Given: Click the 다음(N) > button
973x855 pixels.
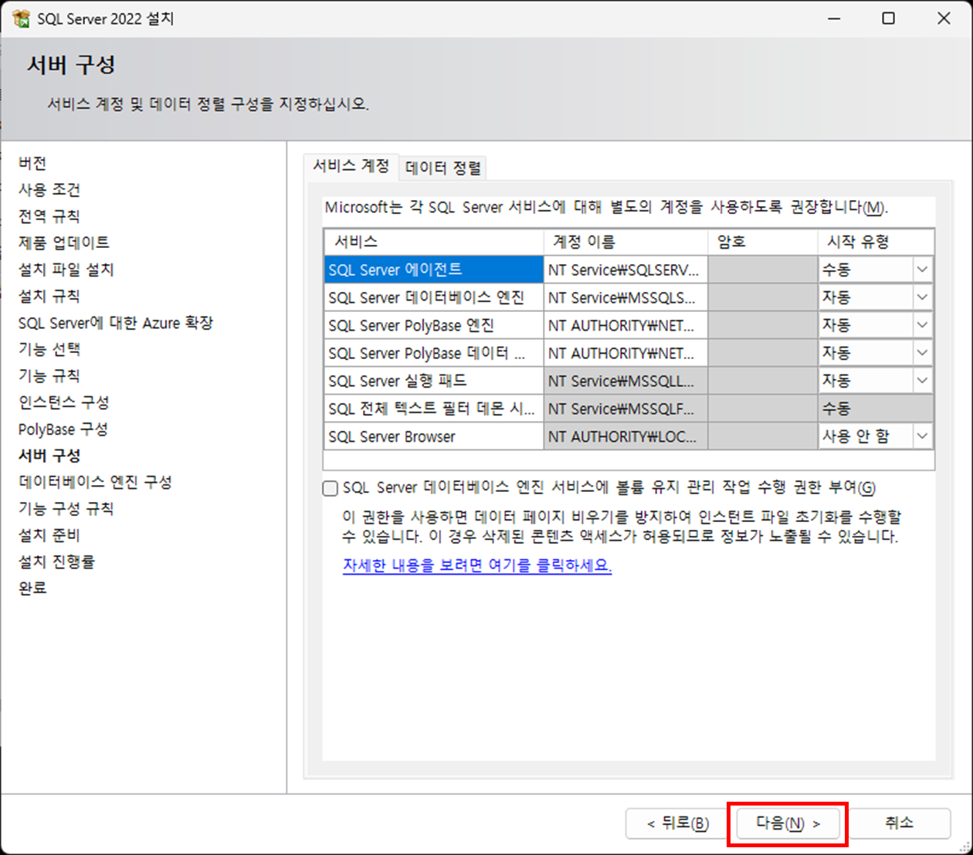Looking at the screenshot, I should coord(788,823).
